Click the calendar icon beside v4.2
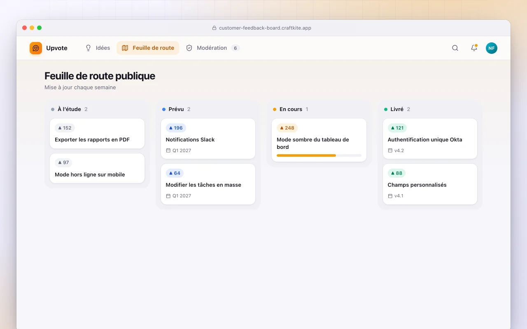Viewport: 527px width, 329px height. coord(390,151)
